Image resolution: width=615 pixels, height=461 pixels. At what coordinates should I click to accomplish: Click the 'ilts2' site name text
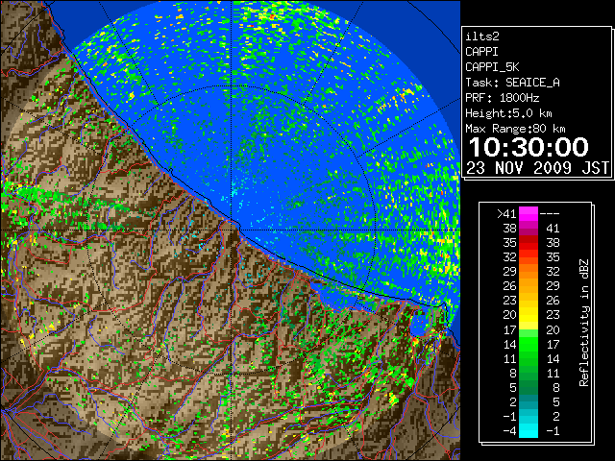[482, 36]
